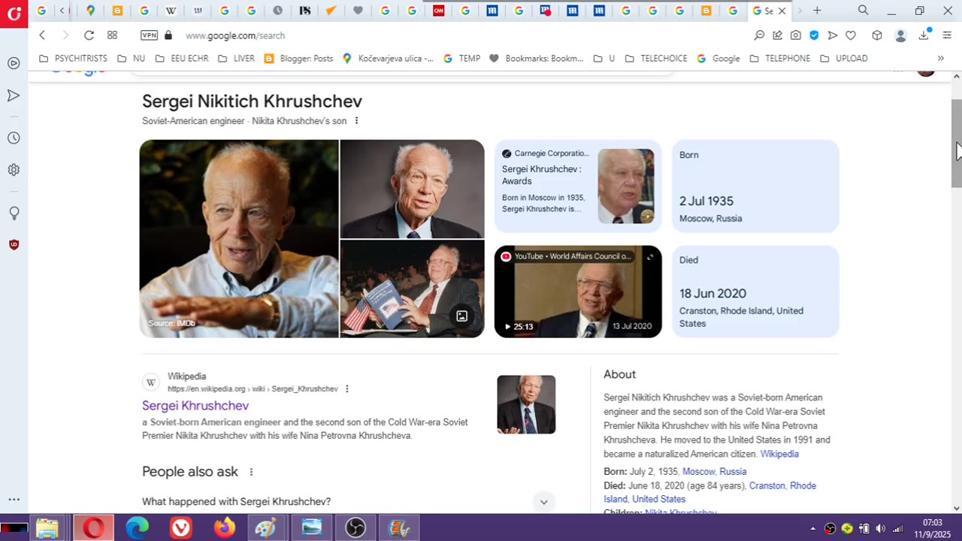Go back to the previous page
962x541 pixels.
pos(42,35)
